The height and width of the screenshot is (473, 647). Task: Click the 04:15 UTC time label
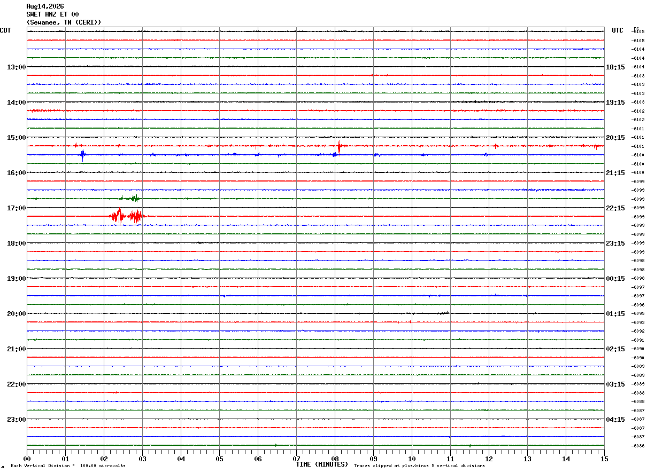pos(615,420)
